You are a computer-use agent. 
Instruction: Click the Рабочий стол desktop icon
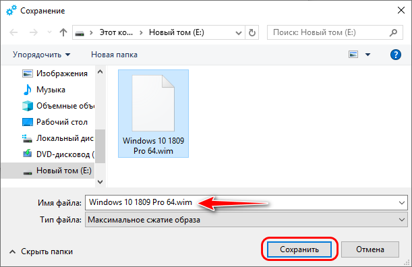(x=28, y=122)
